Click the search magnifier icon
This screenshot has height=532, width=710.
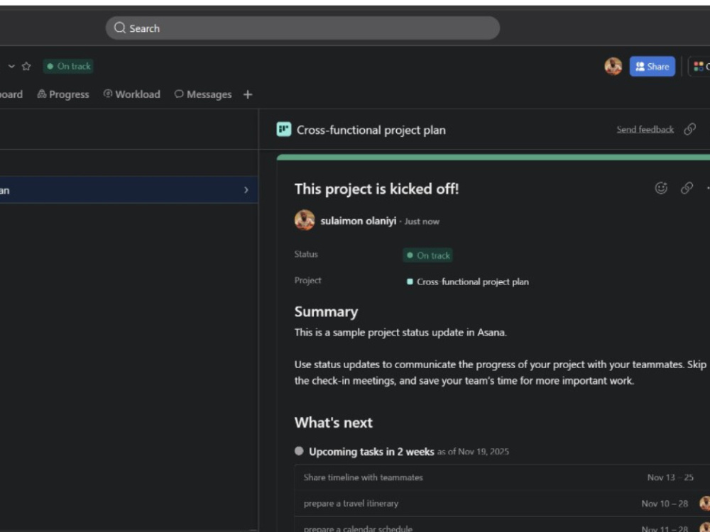[119, 28]
